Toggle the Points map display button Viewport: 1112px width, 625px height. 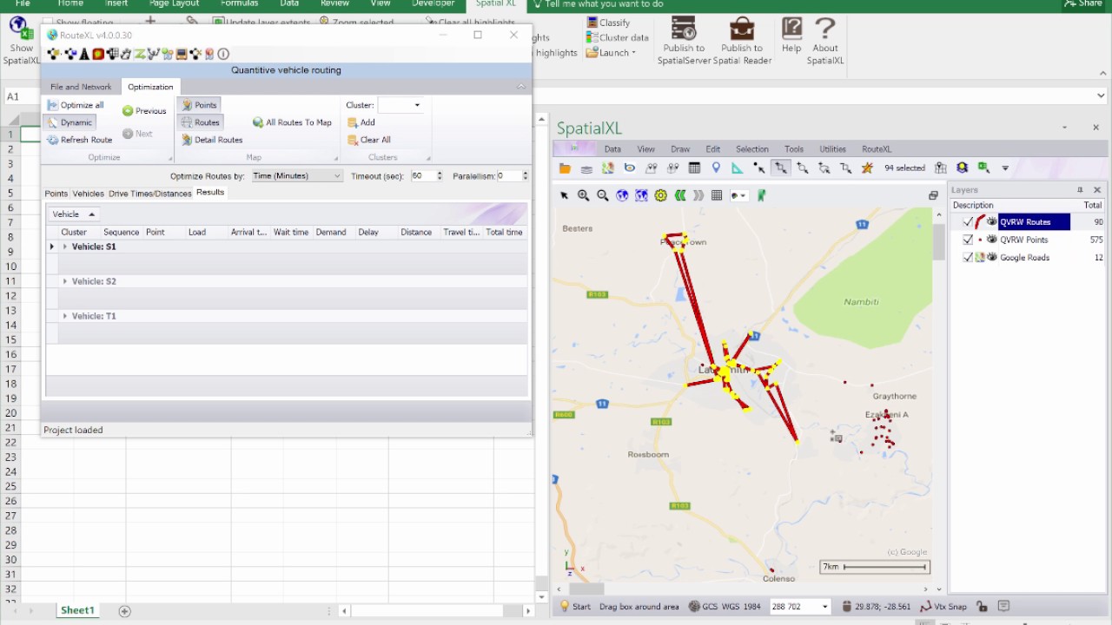click(199, 105)
